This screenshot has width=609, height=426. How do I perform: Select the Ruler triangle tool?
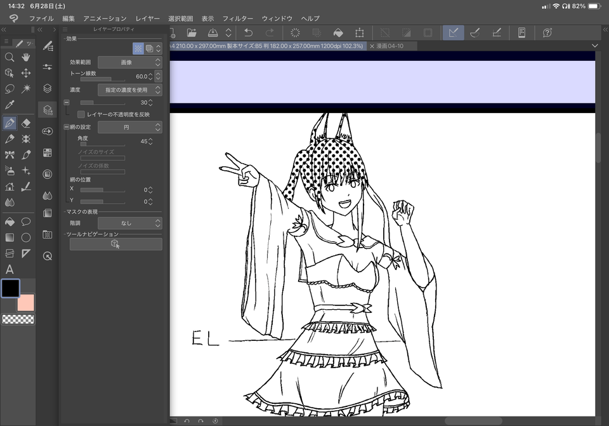26,253
